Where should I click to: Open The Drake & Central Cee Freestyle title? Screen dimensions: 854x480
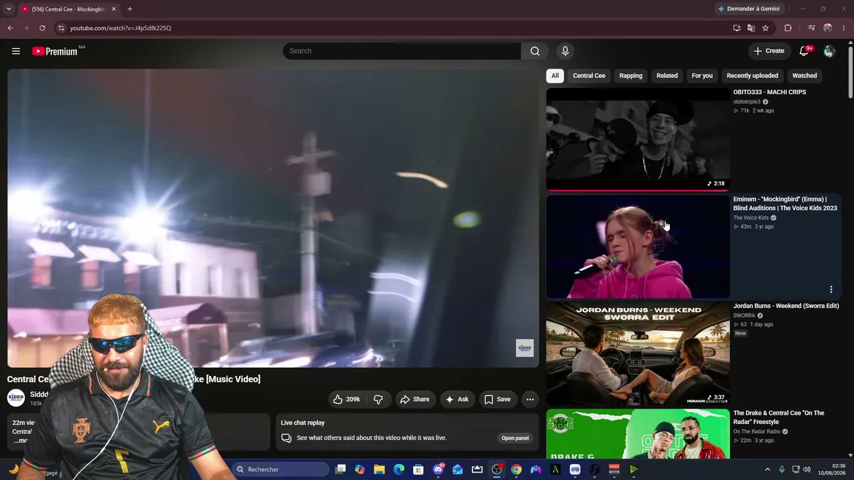click(x=779, y=417)
